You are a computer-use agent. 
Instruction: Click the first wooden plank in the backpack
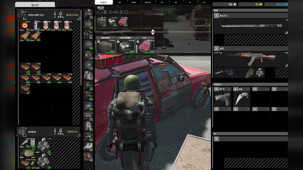pos(25,36)
